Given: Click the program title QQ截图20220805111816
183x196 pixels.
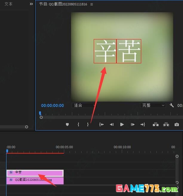Looking at the screenshot, I should pyautogui.click(x=68, y=4).
